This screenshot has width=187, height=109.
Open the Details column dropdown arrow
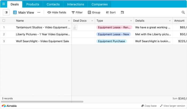tap(170, 21)
